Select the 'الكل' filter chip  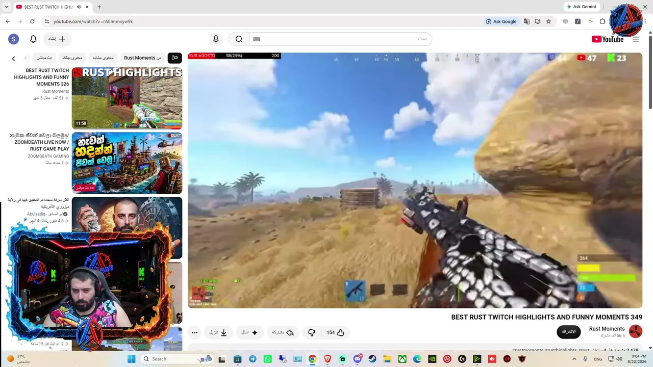point(174,58)
